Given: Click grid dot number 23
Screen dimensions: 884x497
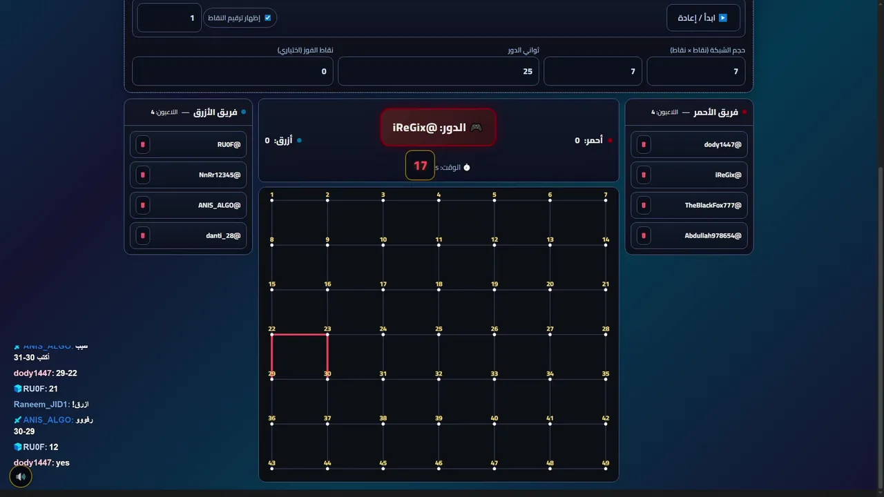Looking at the screenshot, I should point(327,335).
